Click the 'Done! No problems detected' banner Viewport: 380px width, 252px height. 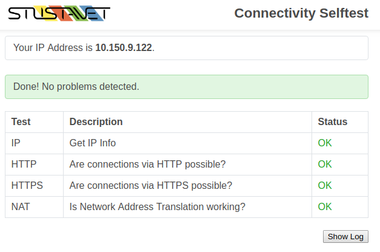tap(187, 87)
